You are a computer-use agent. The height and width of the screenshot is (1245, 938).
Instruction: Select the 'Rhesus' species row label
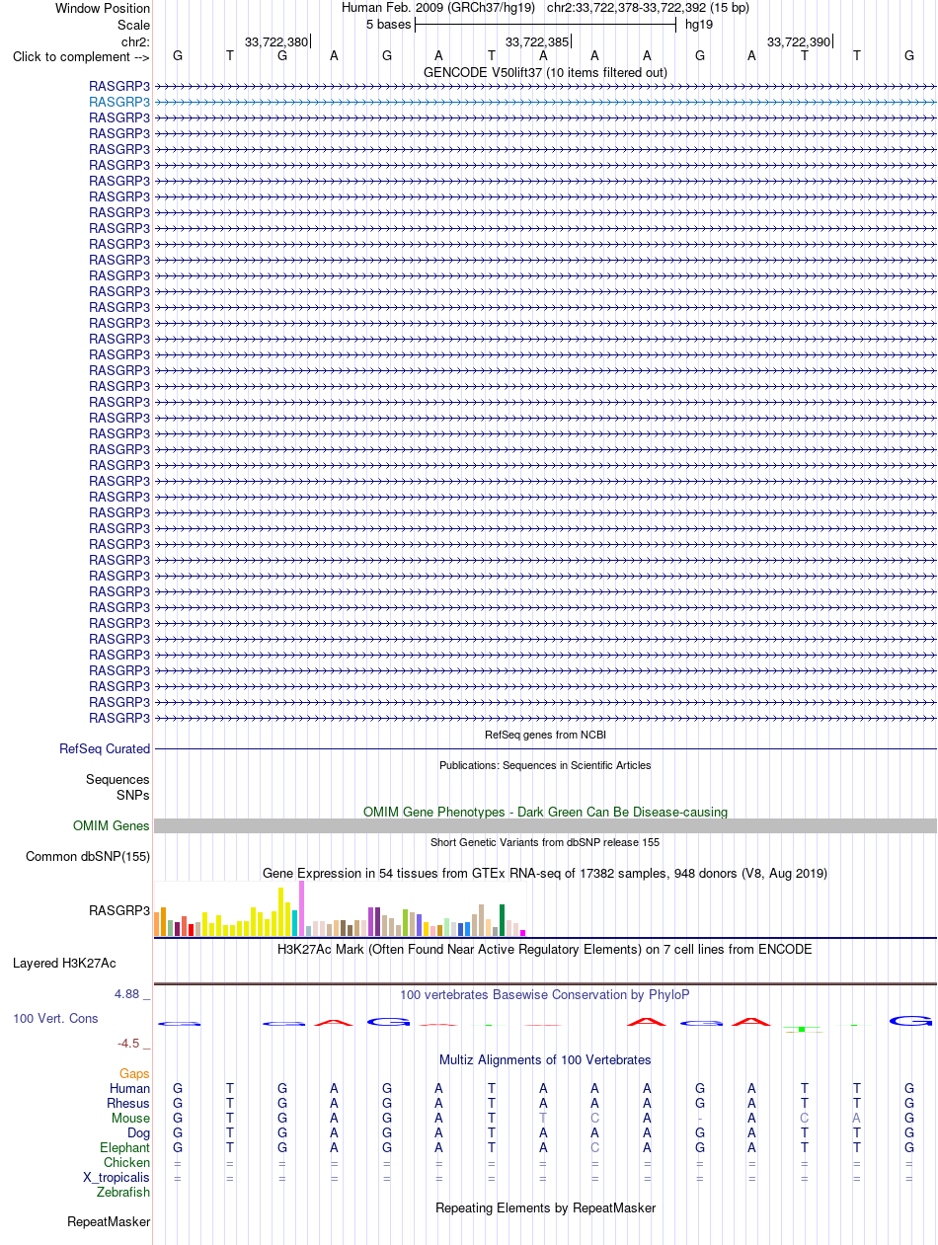pos(128,1103)
